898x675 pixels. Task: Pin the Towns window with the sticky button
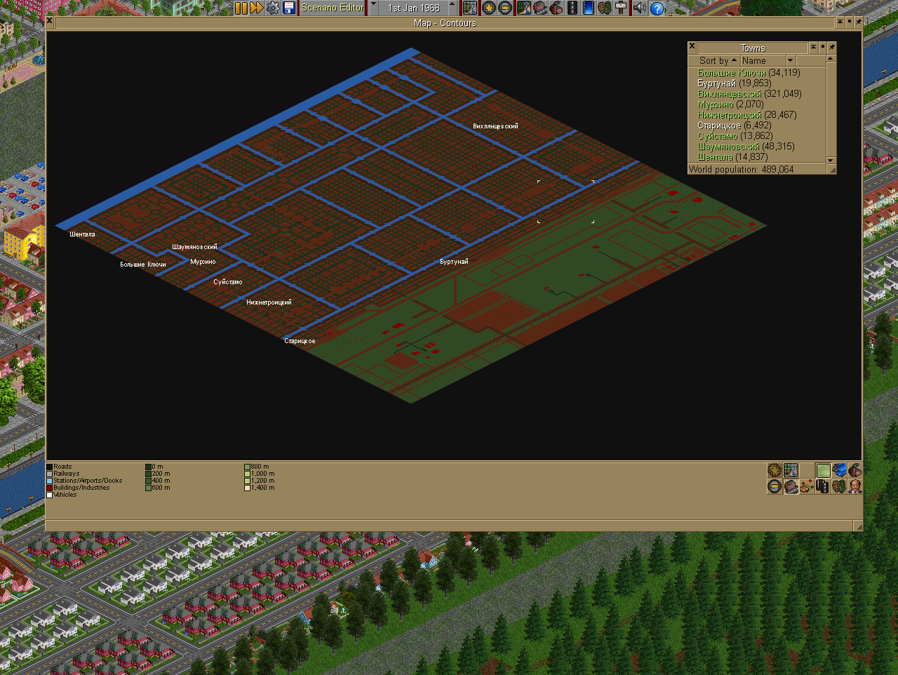(x=831, y=47)
